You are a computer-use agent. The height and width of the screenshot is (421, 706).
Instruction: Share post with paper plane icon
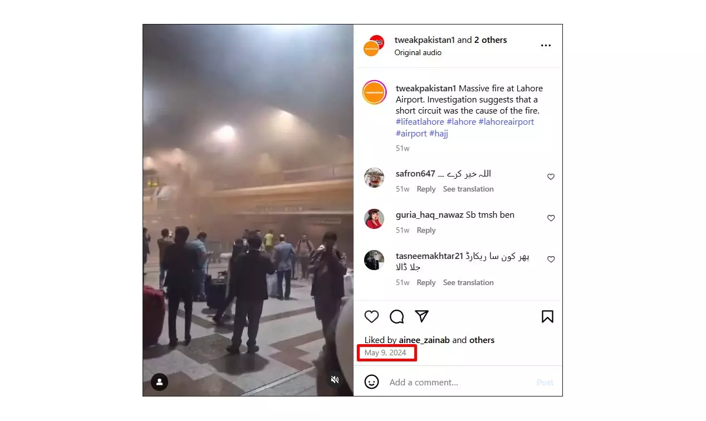(x=421, y=316)
